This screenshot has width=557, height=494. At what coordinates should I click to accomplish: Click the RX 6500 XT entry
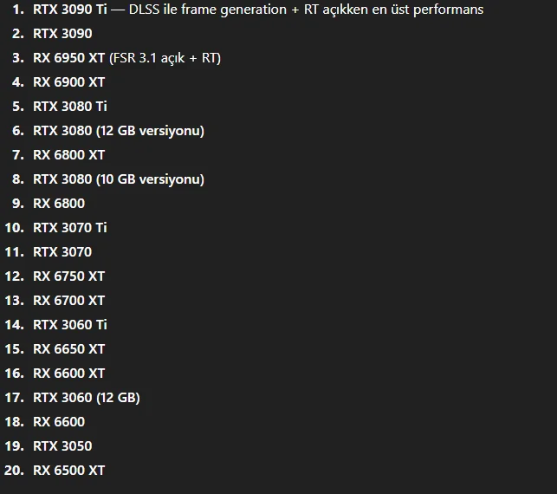click(x=69, y=471)
